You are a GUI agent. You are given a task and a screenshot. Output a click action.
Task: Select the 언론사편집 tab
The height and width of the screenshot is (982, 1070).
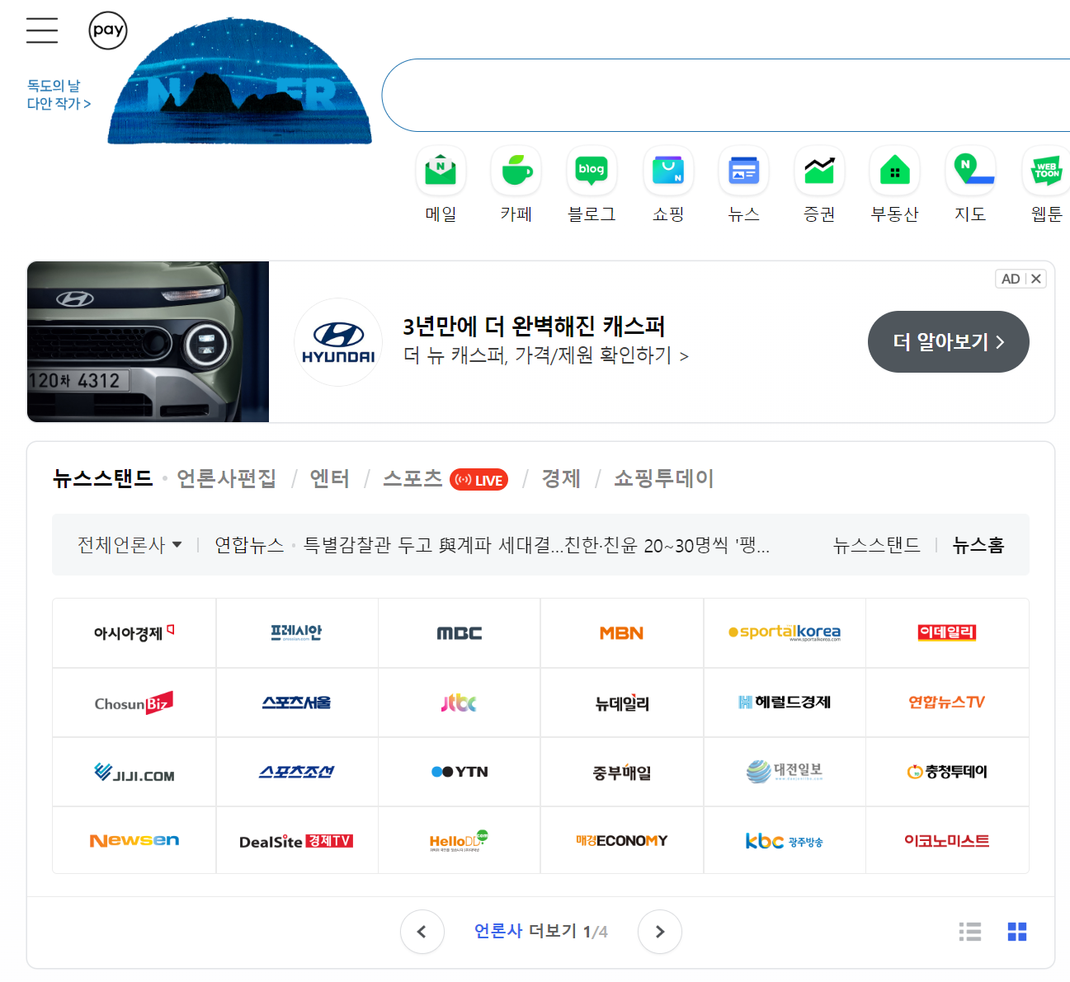pos(227,478)
